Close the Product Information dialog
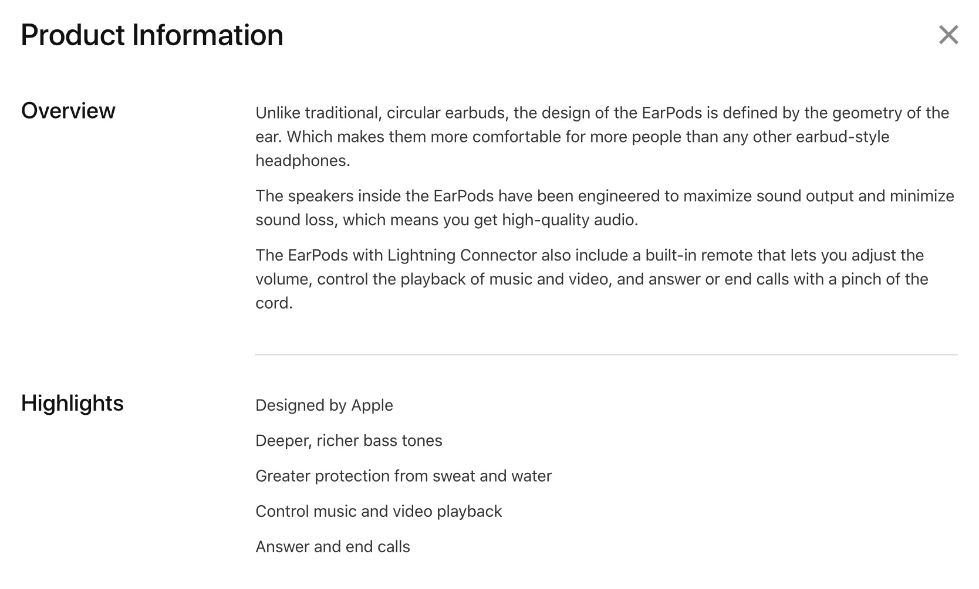Screen dimensions: 979x589 [x=948, y=35]
